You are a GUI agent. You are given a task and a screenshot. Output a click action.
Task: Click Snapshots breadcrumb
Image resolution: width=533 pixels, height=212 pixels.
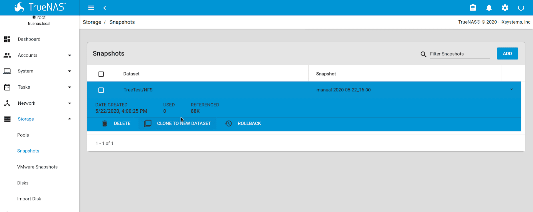(122, 22)
